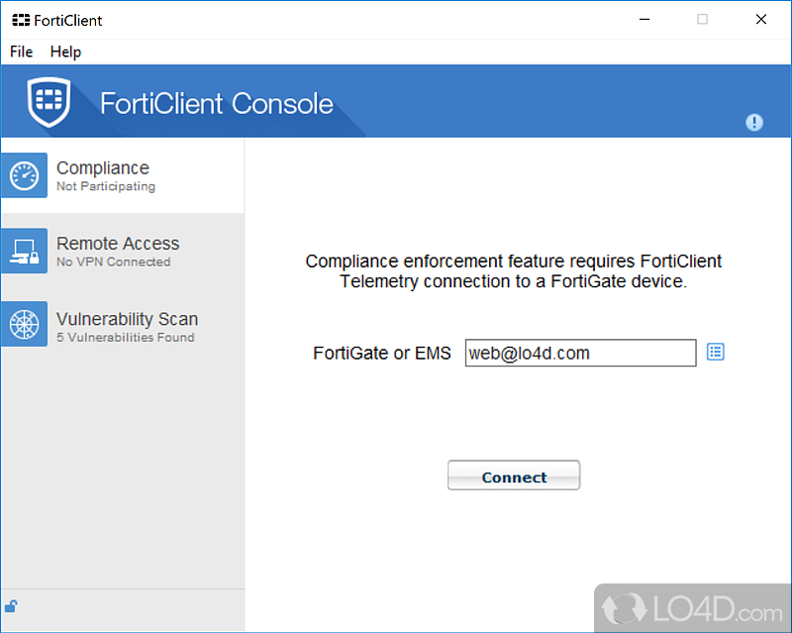Screen dimensions: 792x633
Task: Click the Remote Access computer lock icon
Action: (x=24, y=252)
